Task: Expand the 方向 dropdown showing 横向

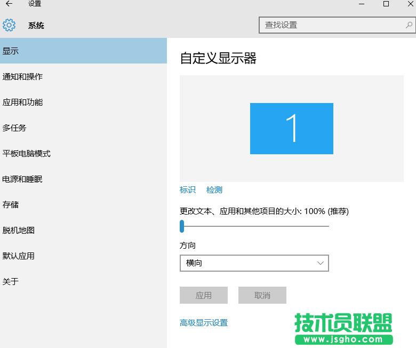Action: pyautogui.click(x=254, y=263)
